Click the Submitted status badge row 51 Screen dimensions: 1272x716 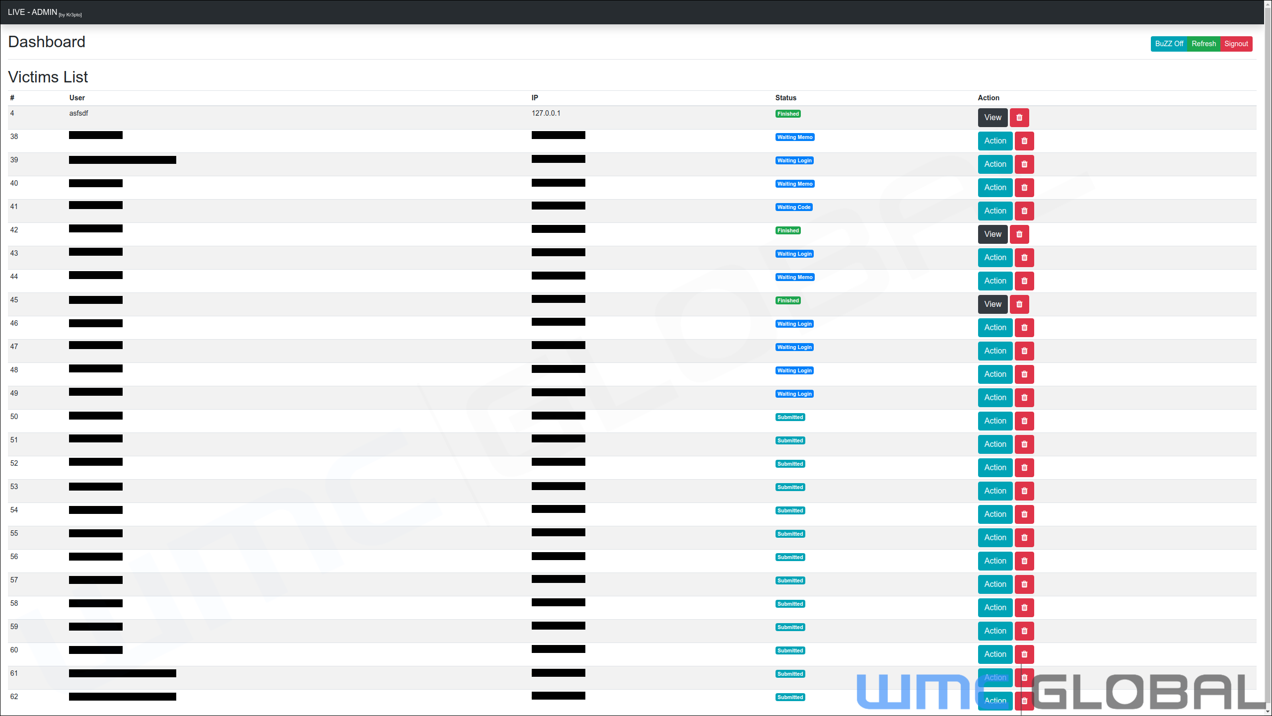click(x=790, y=440)
